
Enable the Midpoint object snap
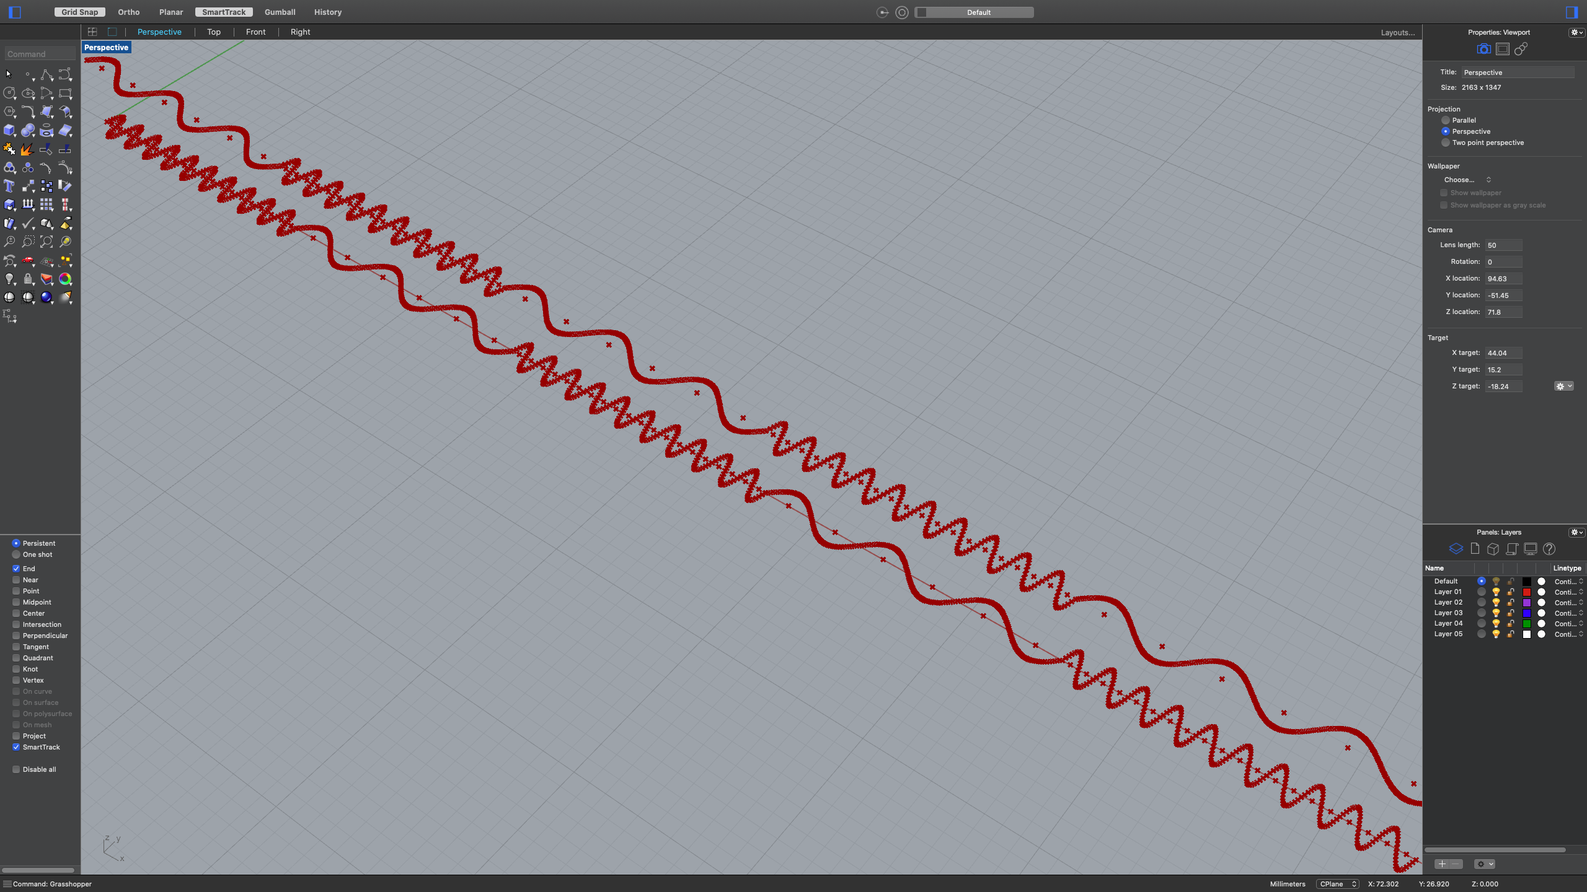pyautogui.click(x=16, y=602)
